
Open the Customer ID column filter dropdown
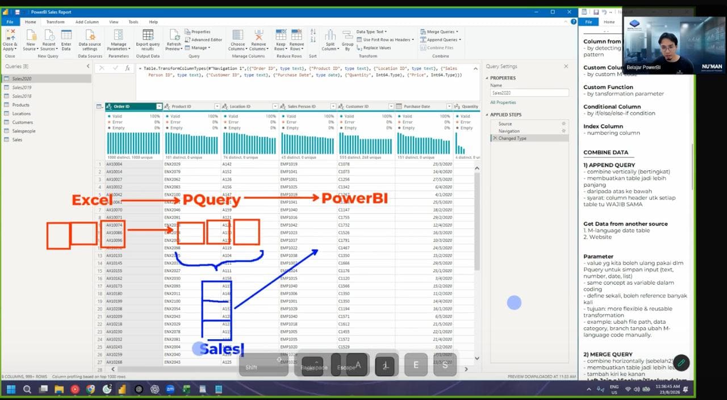391,106
